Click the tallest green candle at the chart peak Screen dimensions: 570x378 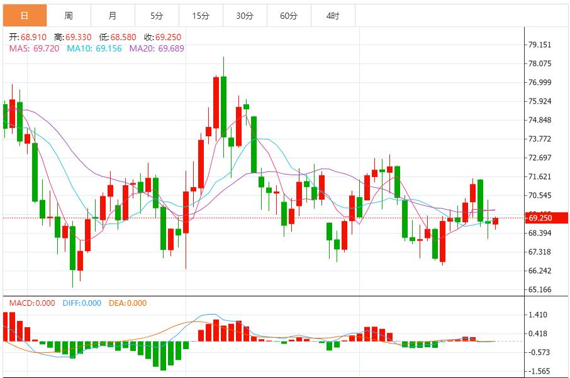[223, 105]
